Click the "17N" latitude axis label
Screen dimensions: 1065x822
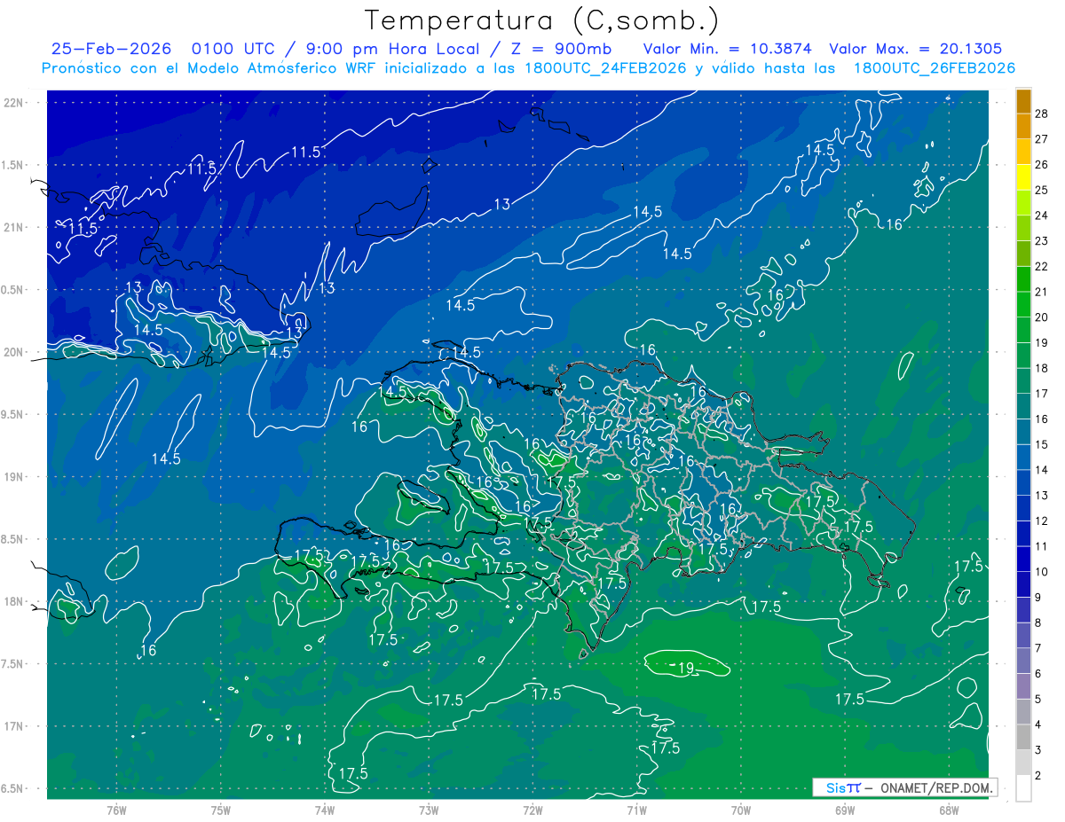13,726
